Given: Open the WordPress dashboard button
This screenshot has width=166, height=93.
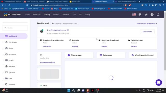Looking at the screenshot, I should tap(143, 55).
